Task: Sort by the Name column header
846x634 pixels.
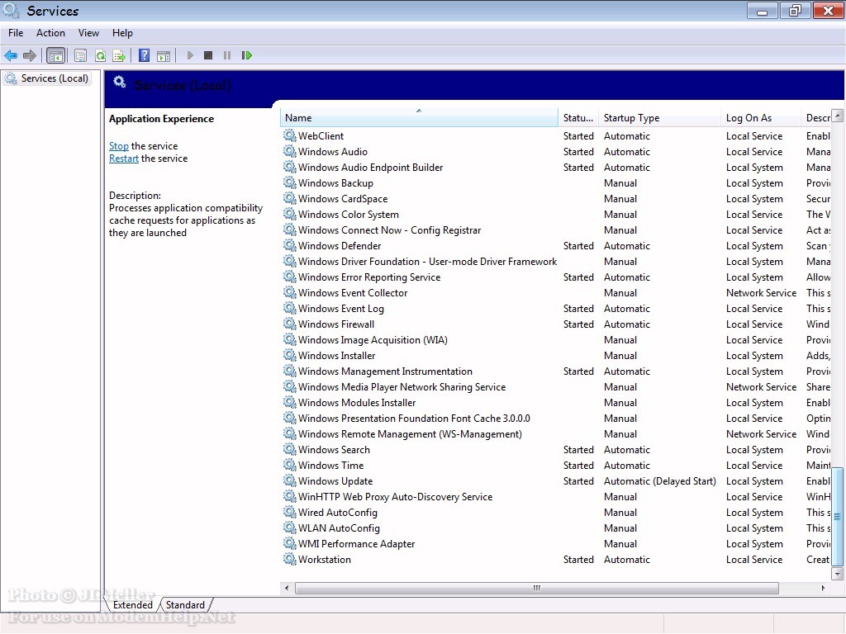Action: tap(419, 117)
